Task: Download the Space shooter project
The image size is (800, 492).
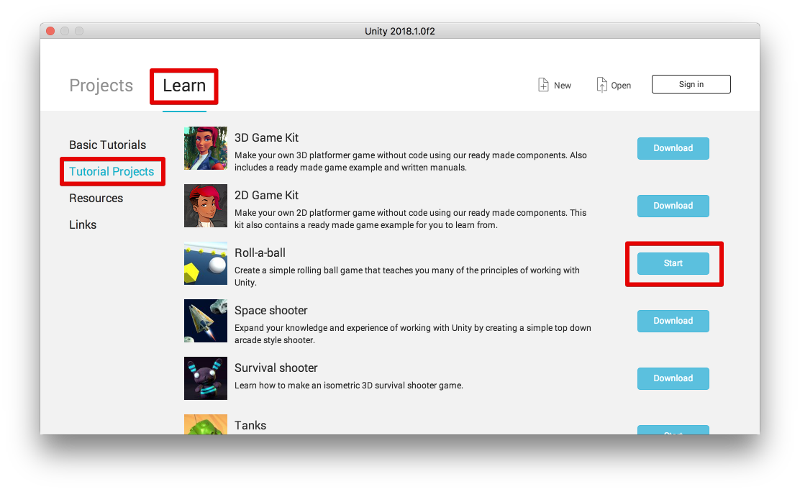Action: point(673,321)
